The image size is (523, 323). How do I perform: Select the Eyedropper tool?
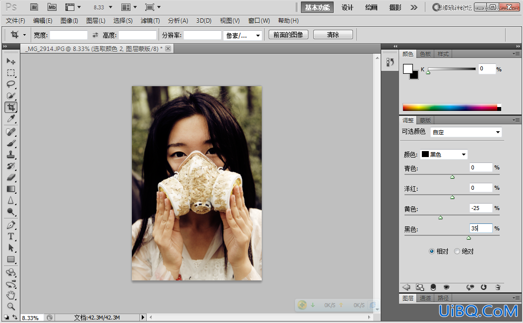click(11, 119)
